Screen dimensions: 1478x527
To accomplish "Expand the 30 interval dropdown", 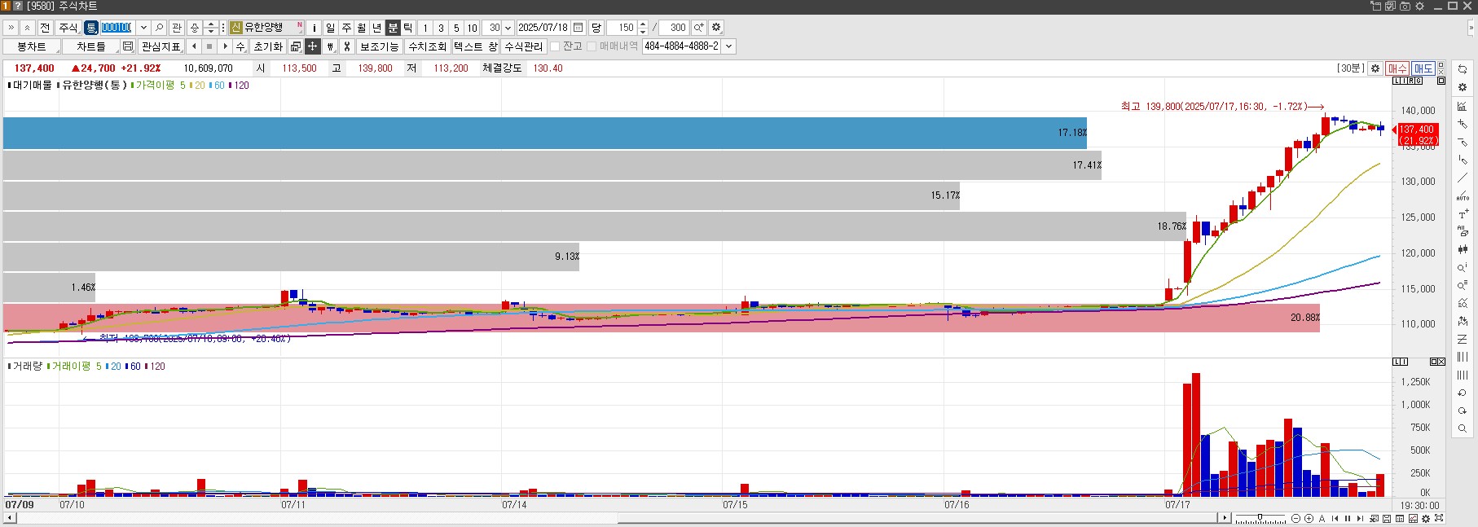I will pyautogui.click(x=508, y=28).
